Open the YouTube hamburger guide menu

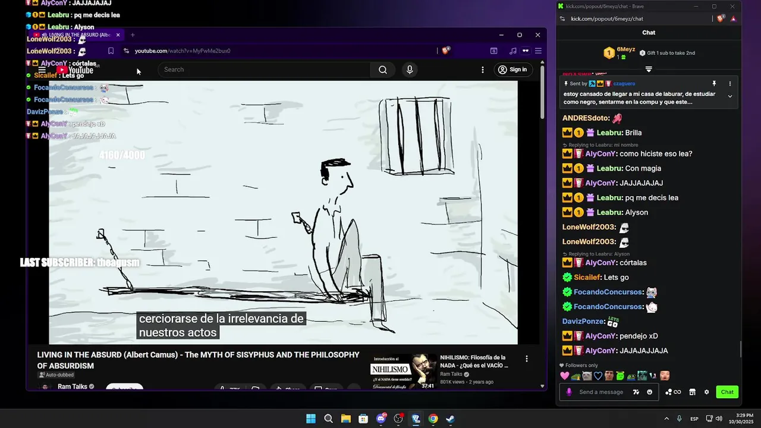[x=42, y=70]
